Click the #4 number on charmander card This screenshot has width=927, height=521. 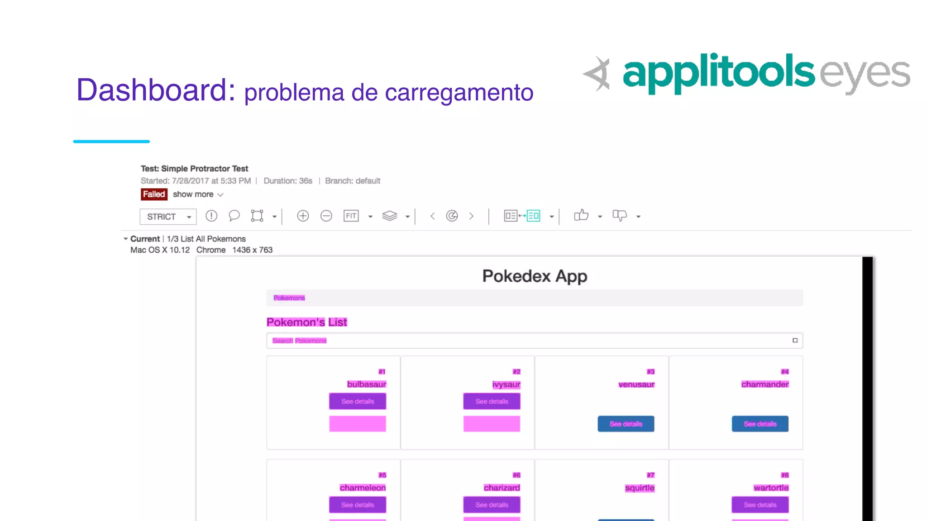click(785, 372)
